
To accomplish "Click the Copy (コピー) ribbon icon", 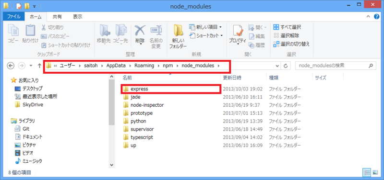I will click(13, 31).
